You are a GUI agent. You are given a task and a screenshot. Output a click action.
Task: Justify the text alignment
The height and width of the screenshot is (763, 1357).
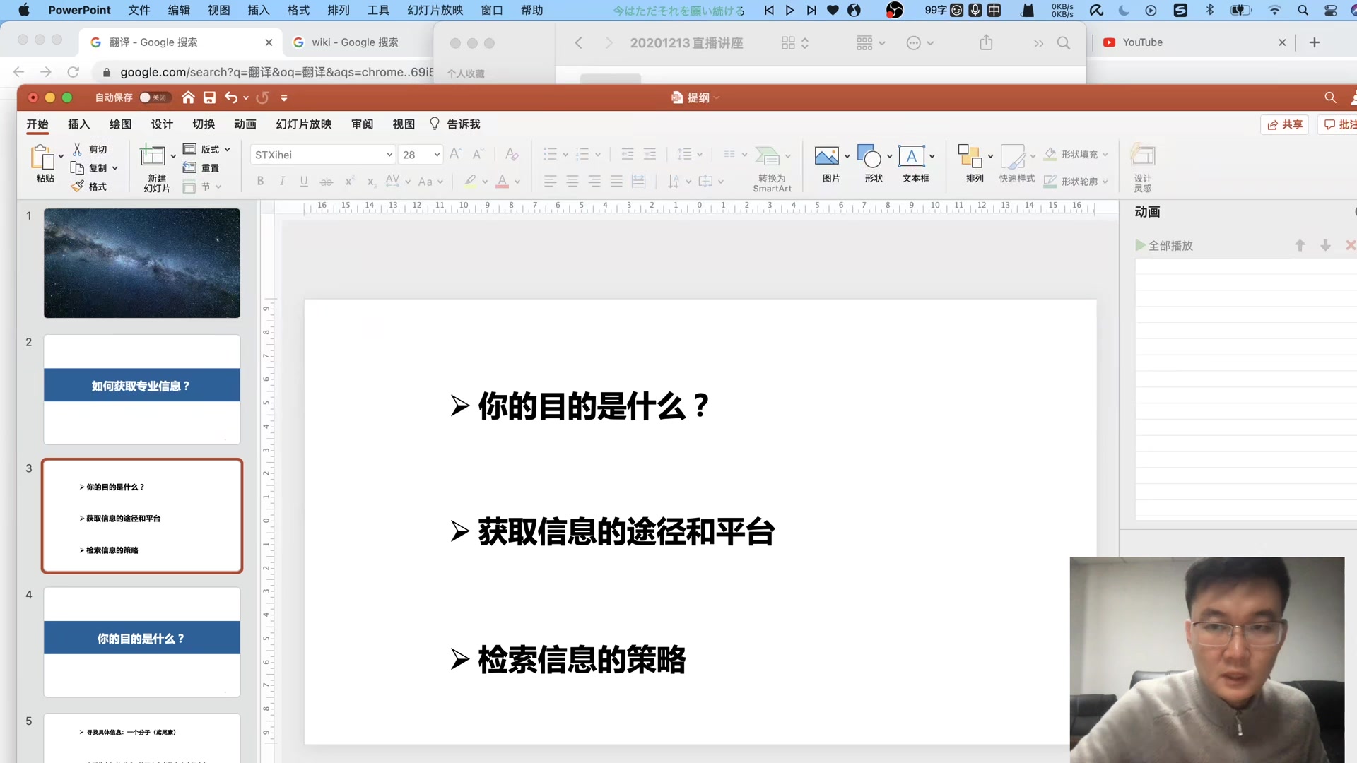point(616,181)
